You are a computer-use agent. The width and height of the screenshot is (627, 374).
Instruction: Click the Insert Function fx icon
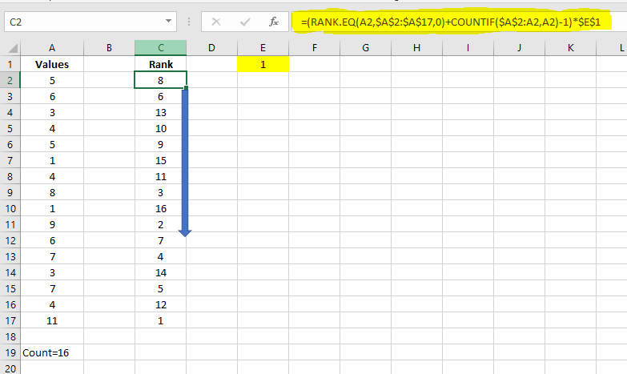[274, 22]
